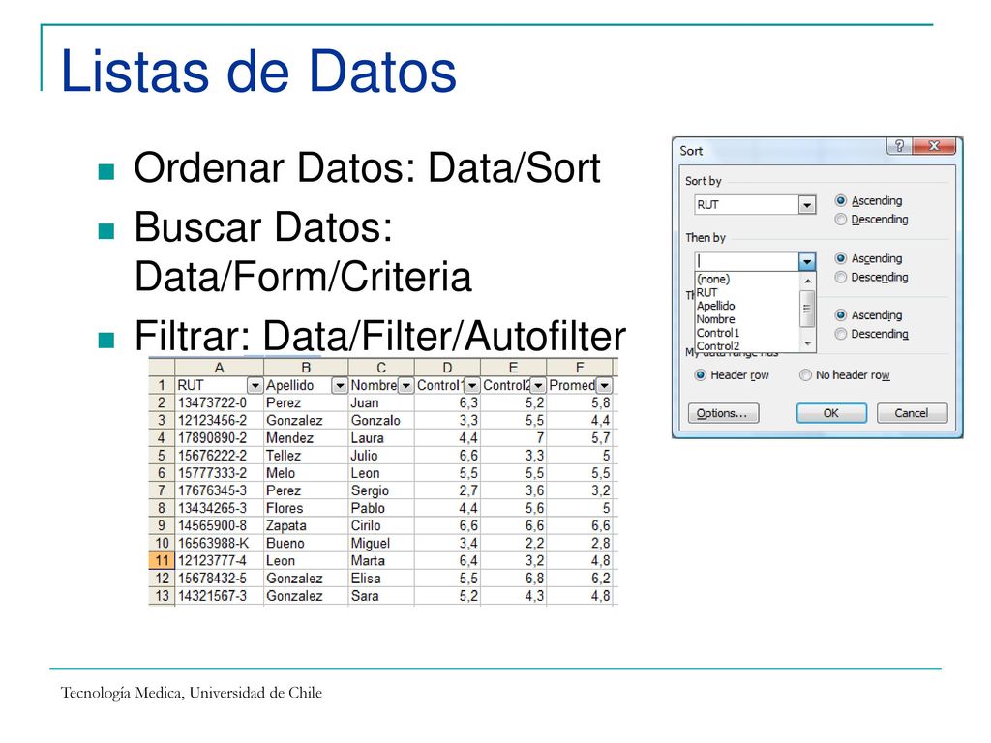991x743 pixels.
Task: Select row 11 header
Action: click(162, 561)
